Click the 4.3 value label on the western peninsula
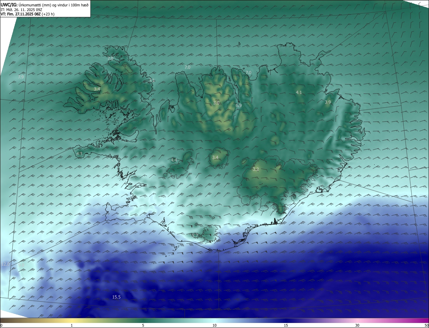 [x=79, y=154]
